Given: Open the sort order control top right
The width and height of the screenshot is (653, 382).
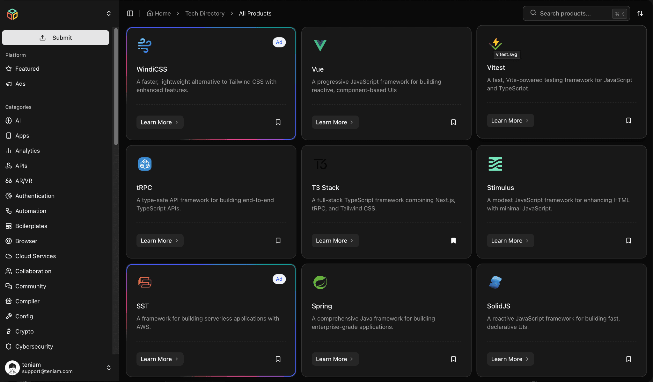Looking at the screenshot, I should point(640,13).
